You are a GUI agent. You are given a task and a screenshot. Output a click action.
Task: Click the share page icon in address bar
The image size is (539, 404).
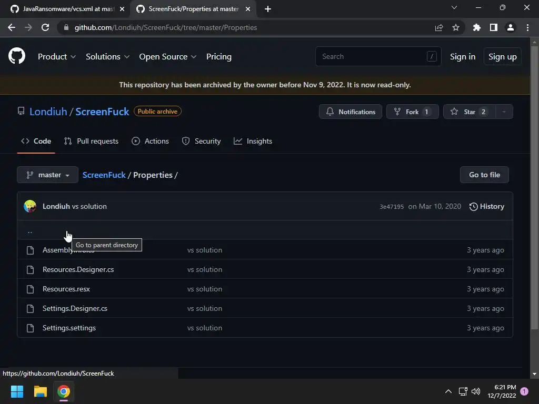(439, 27)
